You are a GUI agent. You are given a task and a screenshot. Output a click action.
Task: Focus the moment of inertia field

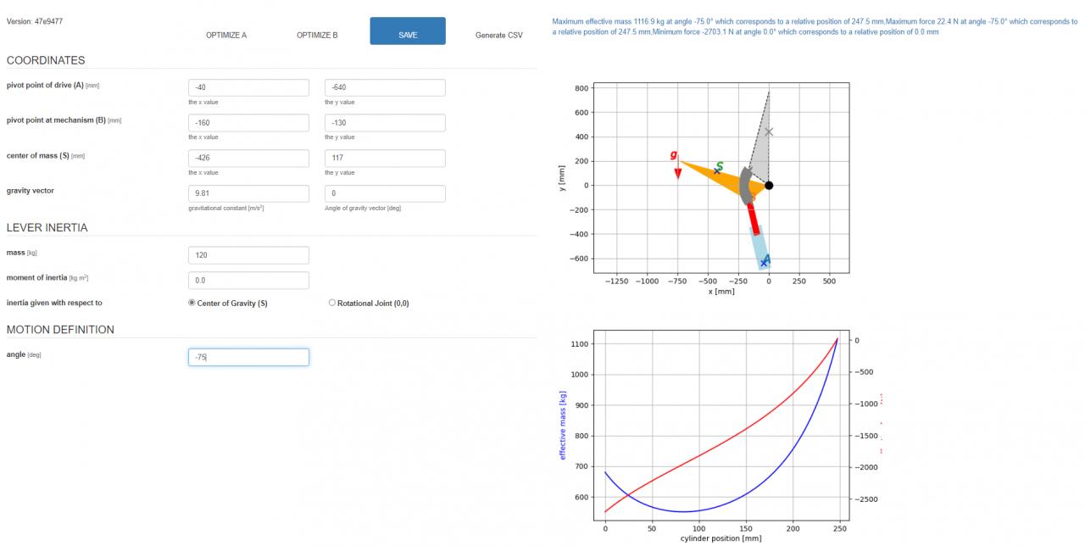click(248, 280)
